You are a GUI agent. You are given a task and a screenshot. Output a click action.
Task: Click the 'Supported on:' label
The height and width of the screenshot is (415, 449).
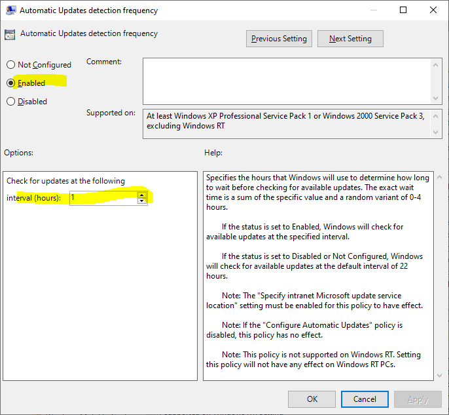coord(111,113)
